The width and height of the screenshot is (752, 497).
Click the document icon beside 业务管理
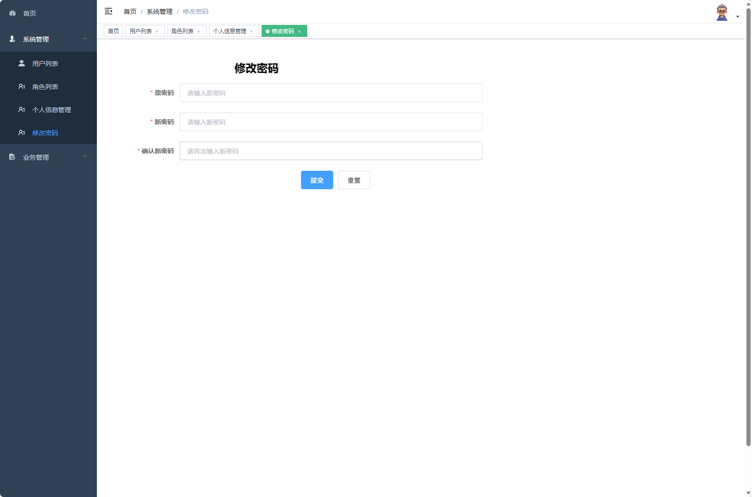[x=12, y=157]
